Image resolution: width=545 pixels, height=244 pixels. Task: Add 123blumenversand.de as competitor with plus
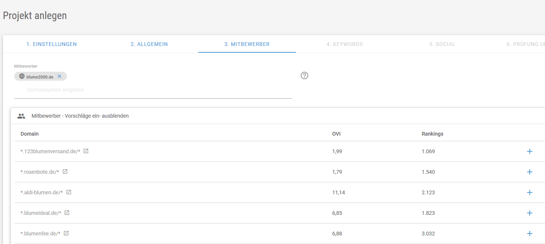pyautogui.click(x=529, y=151)
